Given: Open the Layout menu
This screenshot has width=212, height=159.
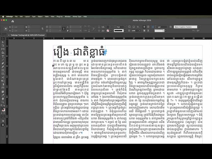Looking at the screenshot, I should (x=27, y=17).
